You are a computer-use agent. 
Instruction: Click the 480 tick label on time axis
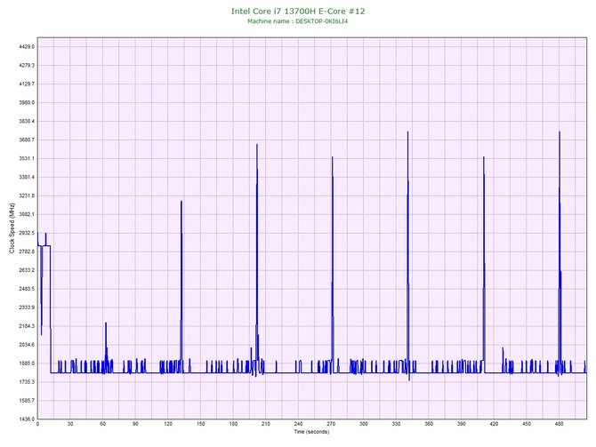[560, 424]
